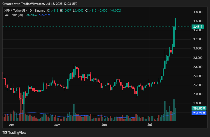Click the 238.24 M blue tag on price axis

click(x=199, y=113)
